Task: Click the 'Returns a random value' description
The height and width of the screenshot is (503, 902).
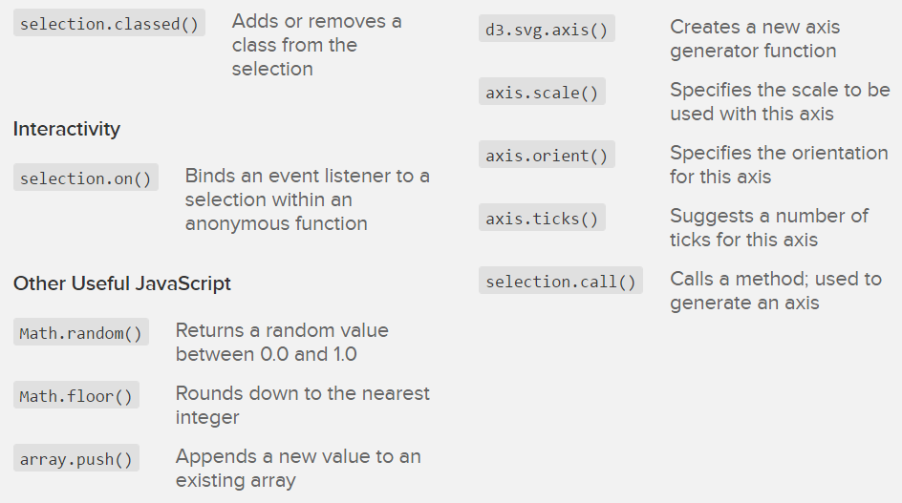Action: click(x=282, y=343)
